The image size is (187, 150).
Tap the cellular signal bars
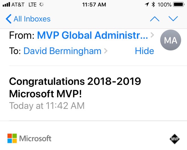(6, 5)
